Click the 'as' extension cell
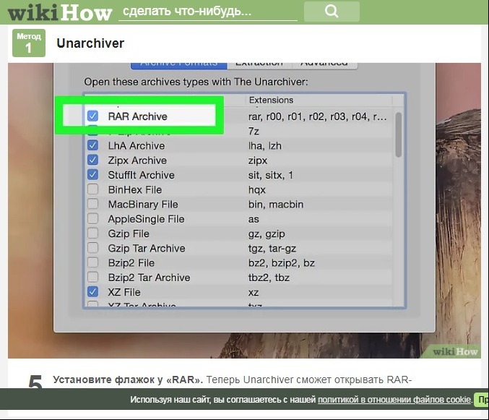 tap(254, 219)
